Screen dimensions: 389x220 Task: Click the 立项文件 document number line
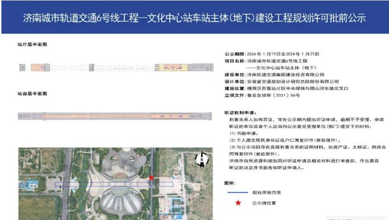tap(262, 95)
